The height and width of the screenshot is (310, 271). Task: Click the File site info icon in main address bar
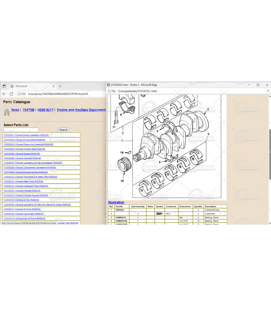21,94
